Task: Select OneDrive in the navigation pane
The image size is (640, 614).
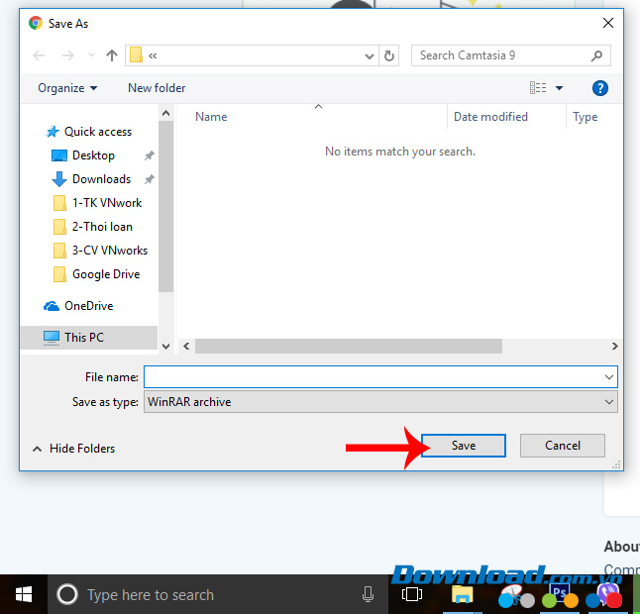Action: (78, 306)
